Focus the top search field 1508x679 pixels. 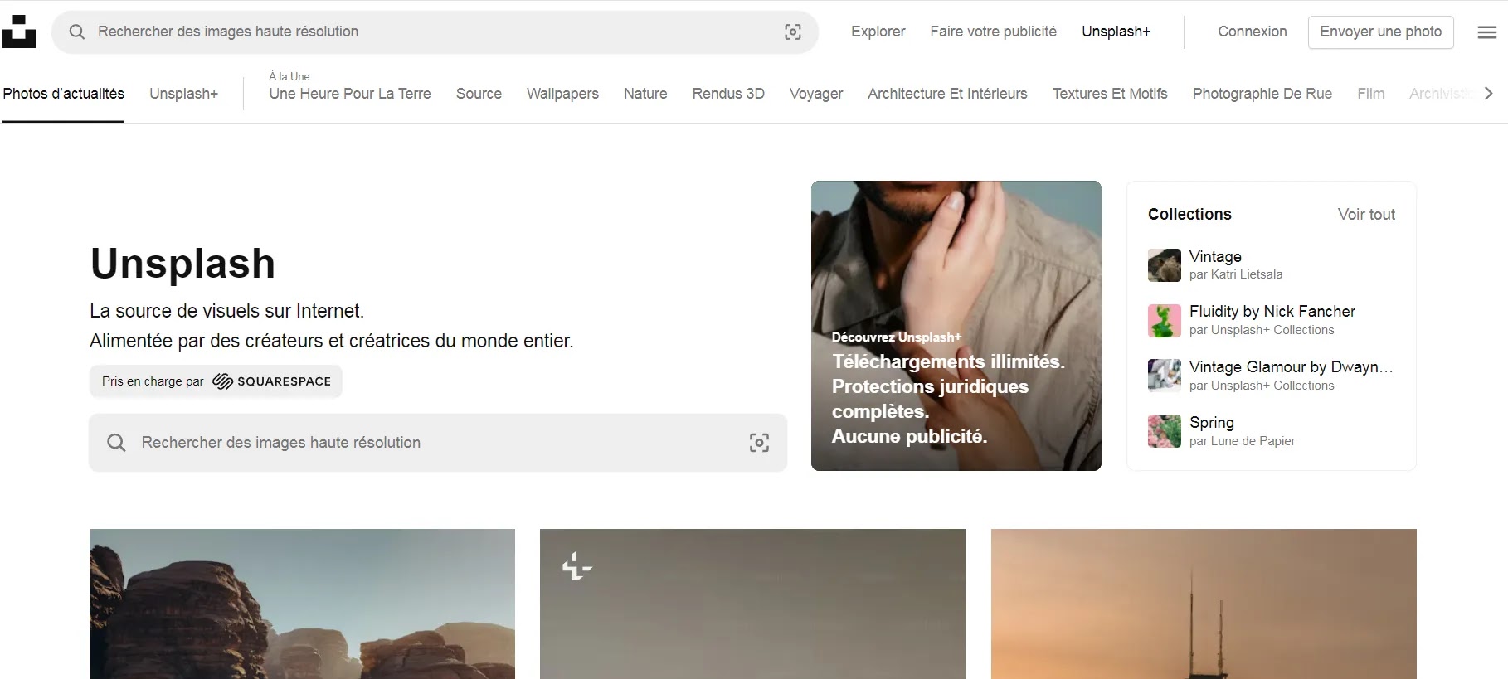pos(435,32)
